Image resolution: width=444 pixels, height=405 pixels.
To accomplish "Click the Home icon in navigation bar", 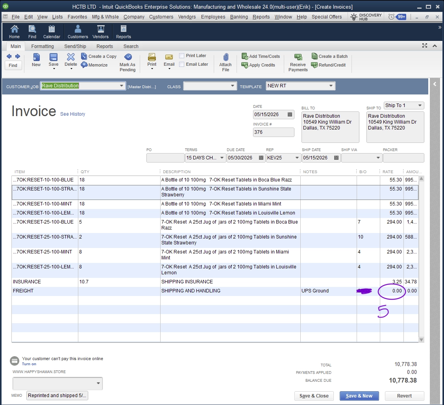I will 15,29.
